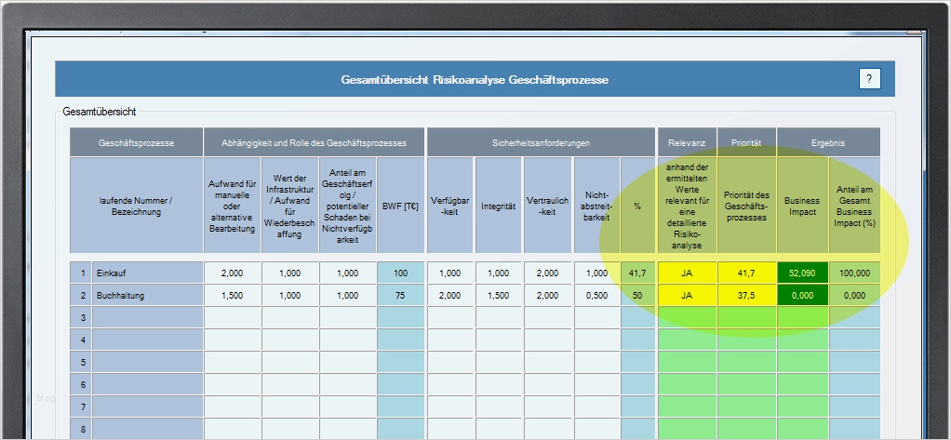The height and width of the screenshot is (440, 951).
Task: Click Priorität des Geschäftsprozesses column header
Action: pyautogui.click(x=746, y=206)
